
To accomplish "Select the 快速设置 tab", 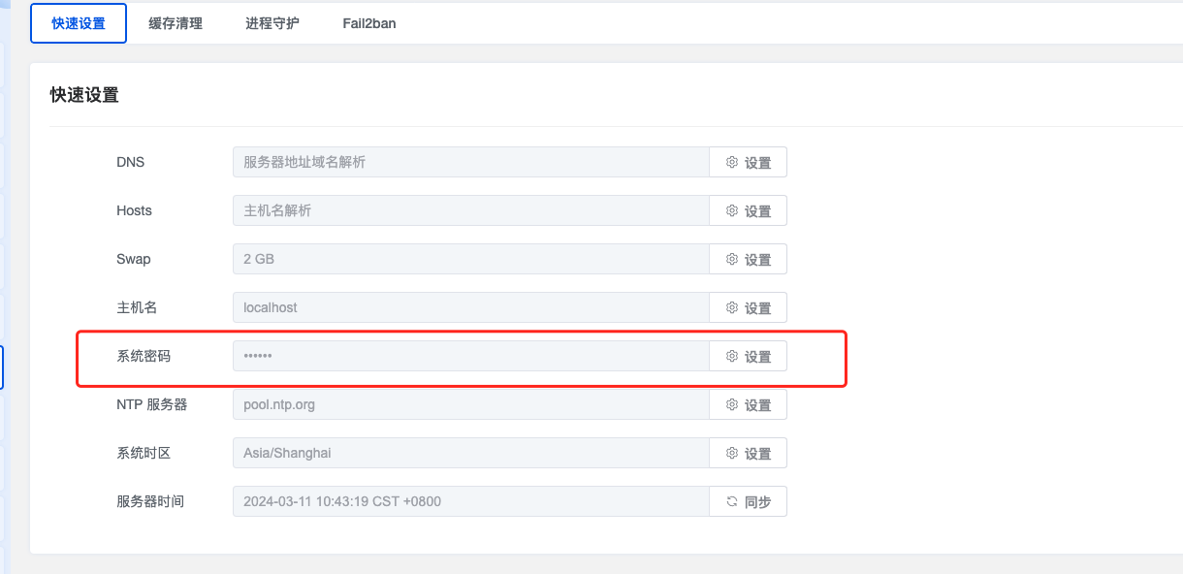I will (79, 23).
